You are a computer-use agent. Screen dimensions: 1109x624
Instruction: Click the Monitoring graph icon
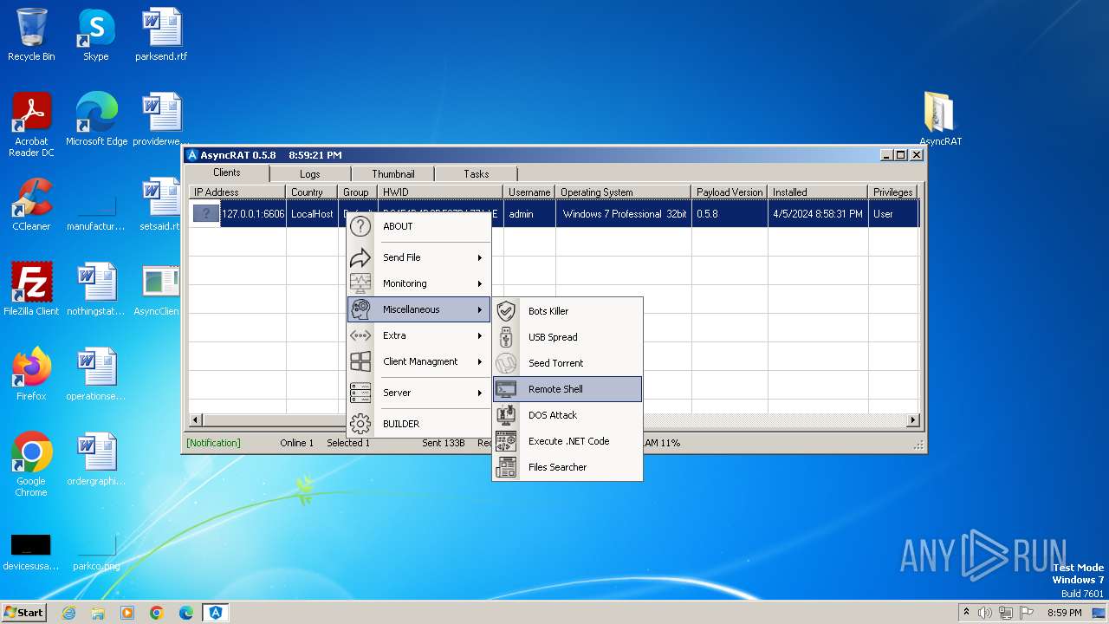pos(360,283)
